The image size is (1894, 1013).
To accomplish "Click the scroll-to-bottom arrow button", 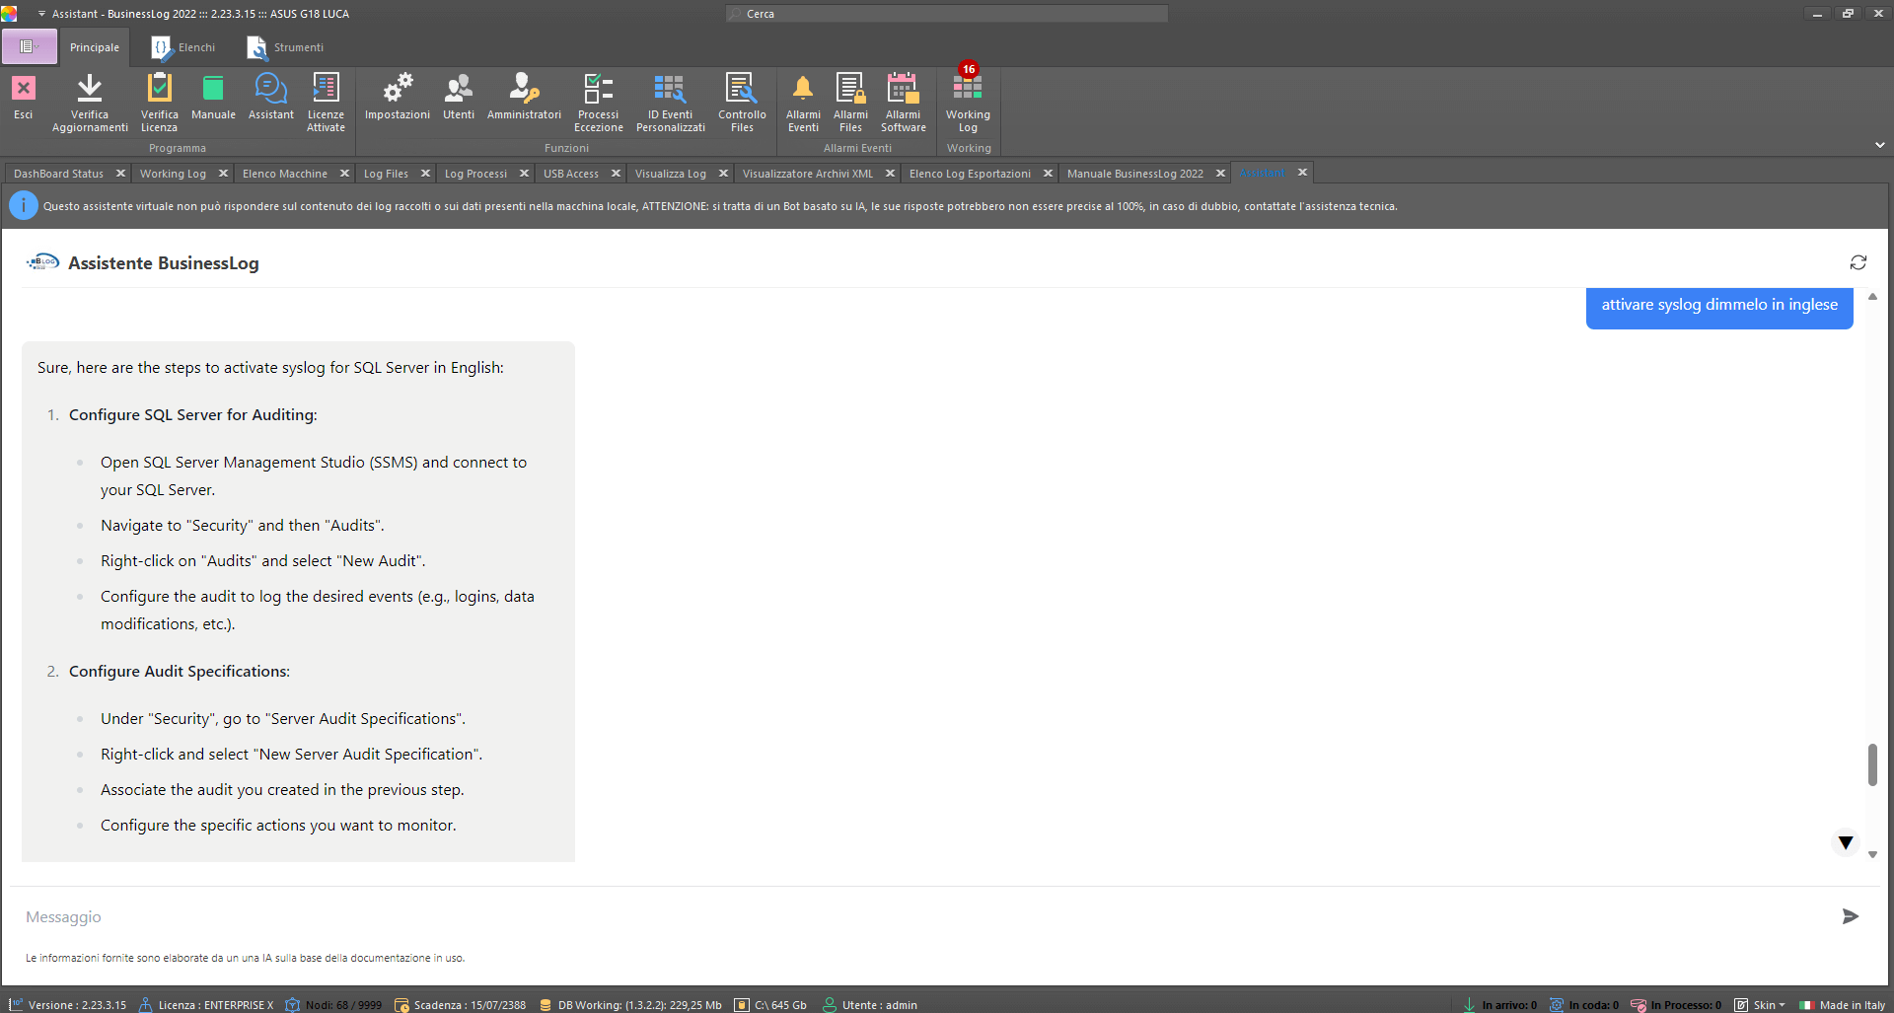I will coord(1846,842).
